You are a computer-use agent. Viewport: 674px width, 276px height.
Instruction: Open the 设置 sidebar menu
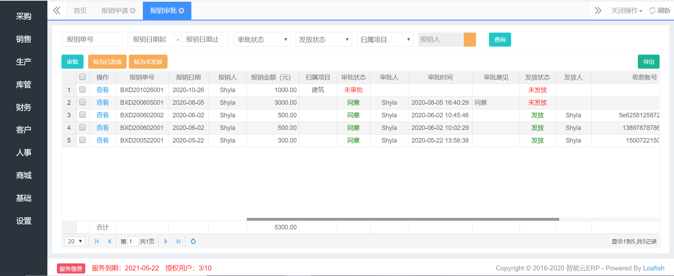click(x=24, y=221)
